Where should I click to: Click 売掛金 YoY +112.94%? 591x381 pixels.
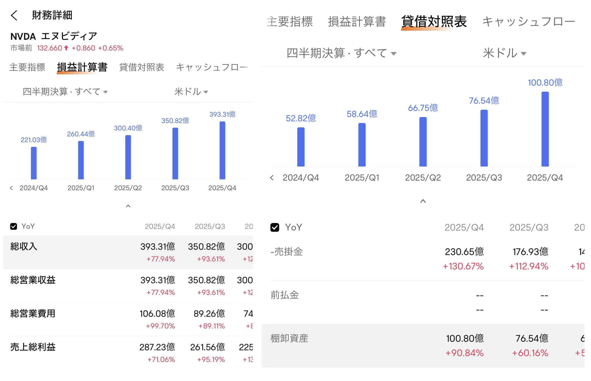(x=529, y=266)
